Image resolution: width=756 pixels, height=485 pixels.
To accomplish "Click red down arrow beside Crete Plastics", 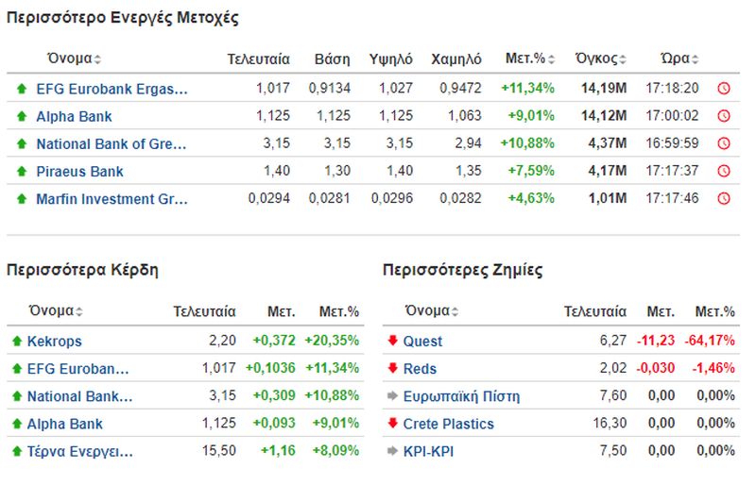I will pos(392,423).
